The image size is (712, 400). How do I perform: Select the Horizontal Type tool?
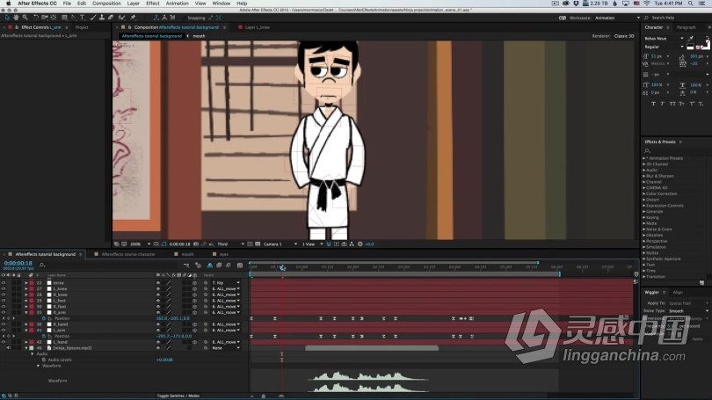click(x=83, y=18)
